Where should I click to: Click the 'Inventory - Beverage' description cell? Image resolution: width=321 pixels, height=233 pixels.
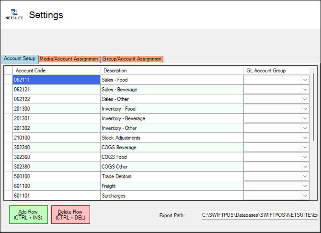tap(172, 118)
